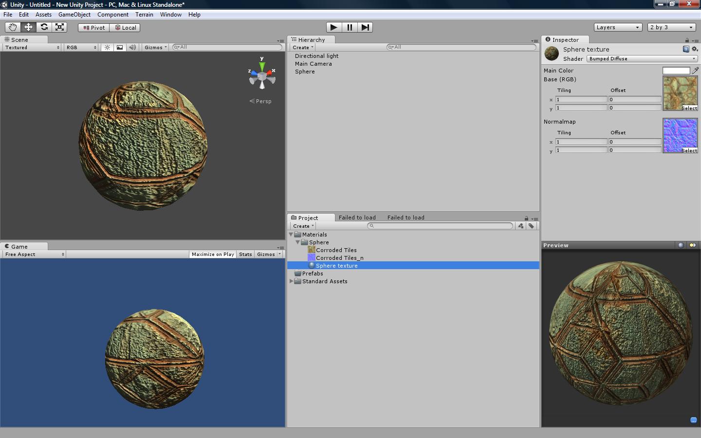The width and height of the screenshot is (701, 438).
Task: Select the Prefabs folder
Action: (x=312, y=274)
